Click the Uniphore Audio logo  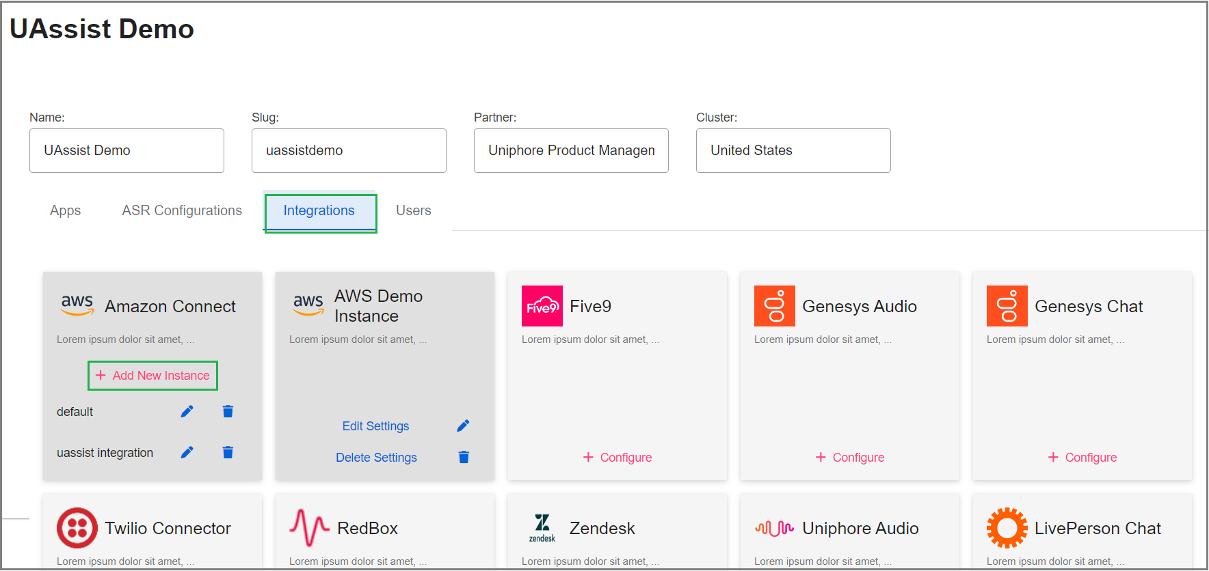[775, 528]
